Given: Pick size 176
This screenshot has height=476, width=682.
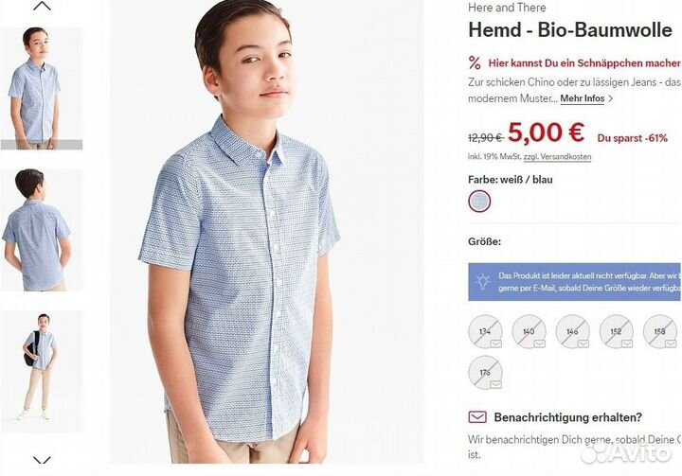Looking at the screenshot, I should pos(486,374).
